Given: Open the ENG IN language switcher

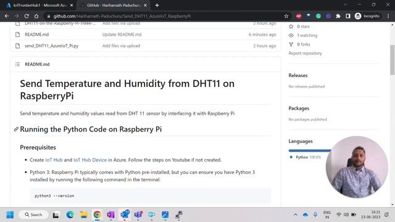Looking at the screenshot, I should pos(327,215).
